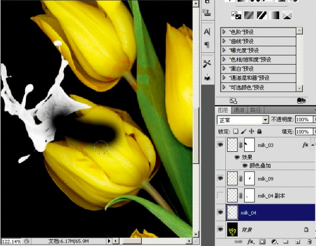The image size is (316, 246).
Task: Toggle lock position move icon
Action: (x=251, y=132)
